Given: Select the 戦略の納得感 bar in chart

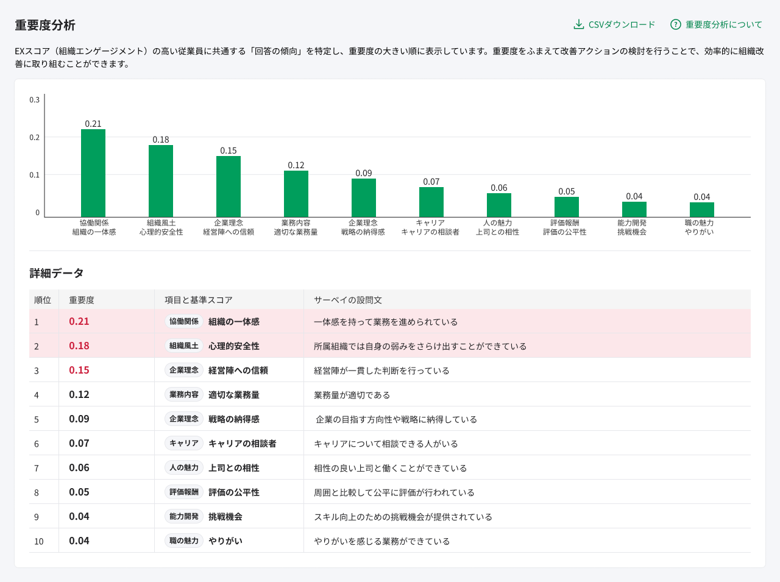Looking at the screenshot, I should click(364, 197).
